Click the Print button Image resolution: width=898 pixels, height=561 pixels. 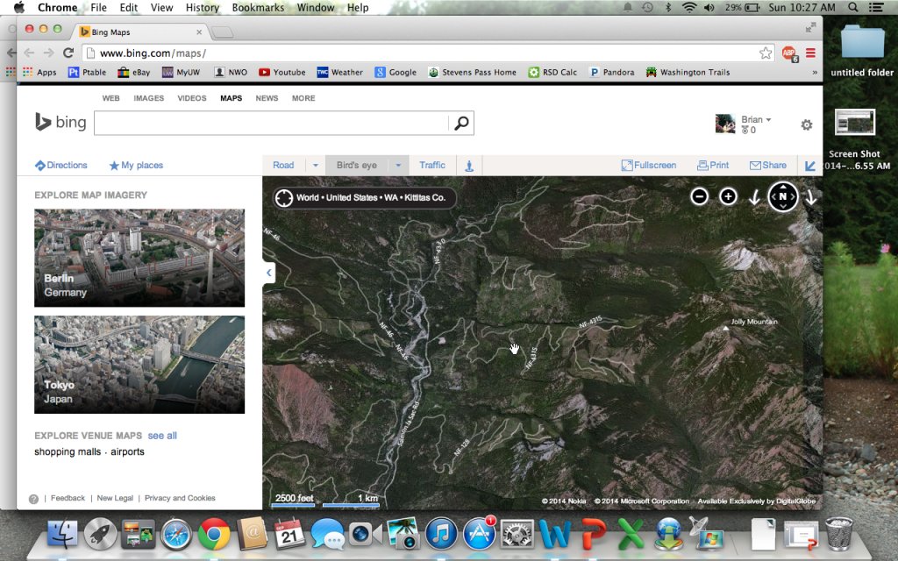(713, 165)
